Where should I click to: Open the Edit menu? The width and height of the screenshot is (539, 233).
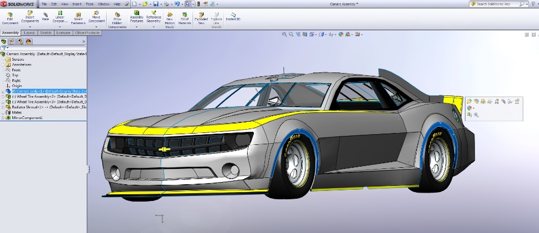point(54,4)
